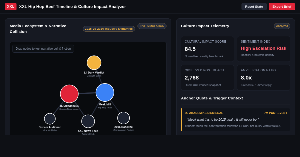Image resolution: width=300 pixels, height=157 pixels.
Task: Open the Cultural Impact Score card
Action: (207, 49)
